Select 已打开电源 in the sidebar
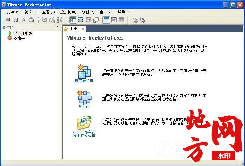 [23, 33]
